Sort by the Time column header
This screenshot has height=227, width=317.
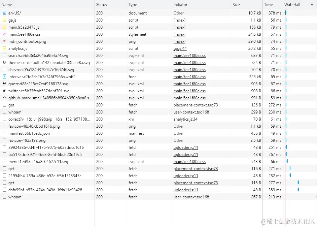[273, 4]
